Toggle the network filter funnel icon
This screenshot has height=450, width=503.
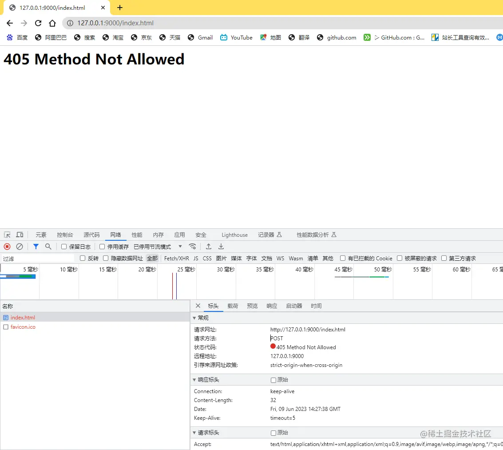(36, 247)
